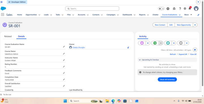Edit Rating Number pencil icon
The image size is (204, 104).
[64, 67]
